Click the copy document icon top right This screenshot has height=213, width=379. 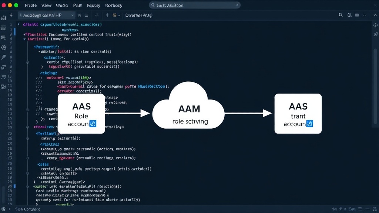[349, 15]
